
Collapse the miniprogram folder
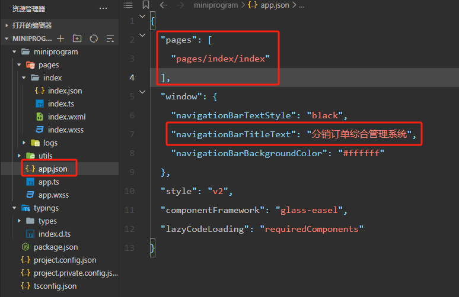[14, 51]
